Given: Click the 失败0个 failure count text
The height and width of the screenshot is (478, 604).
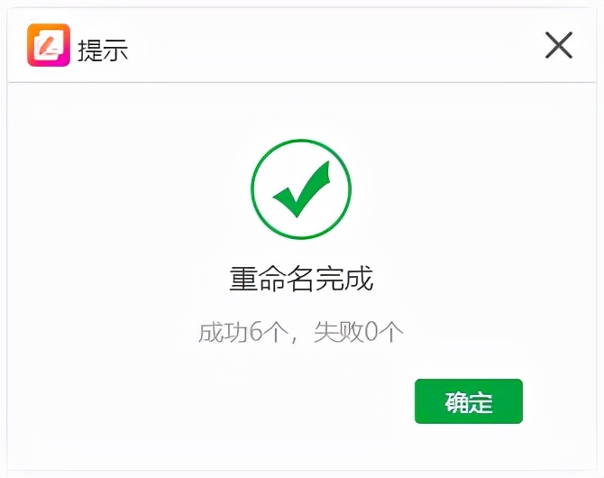Looking at the screenshot, I should pos(359,332).
